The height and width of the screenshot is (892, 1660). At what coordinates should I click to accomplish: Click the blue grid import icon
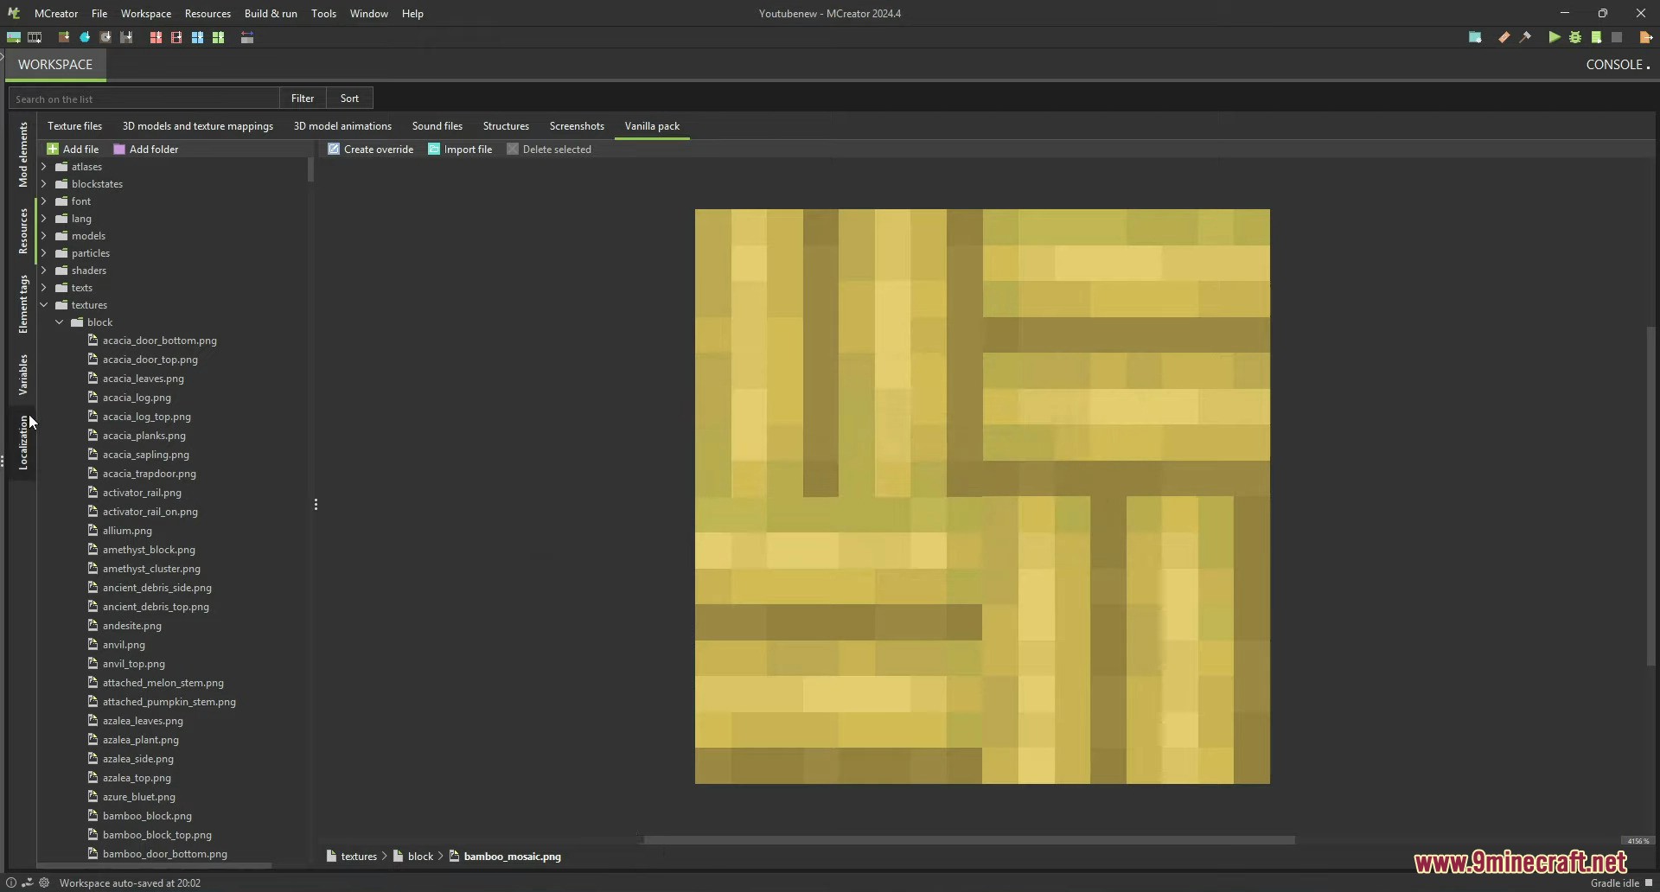(197, 37)
